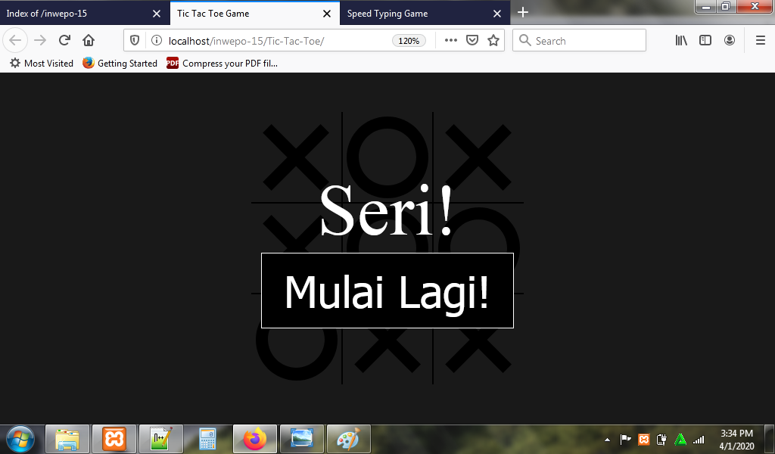The width and height of the screenshot is (775, 454).
Task: Open Compress your PDF bookmark
Action: (x=222, y=64)
